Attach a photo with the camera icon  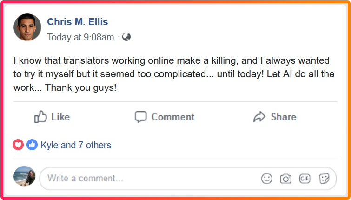coord(285,178)
